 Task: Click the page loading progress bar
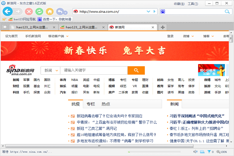[x=154, y=152]
